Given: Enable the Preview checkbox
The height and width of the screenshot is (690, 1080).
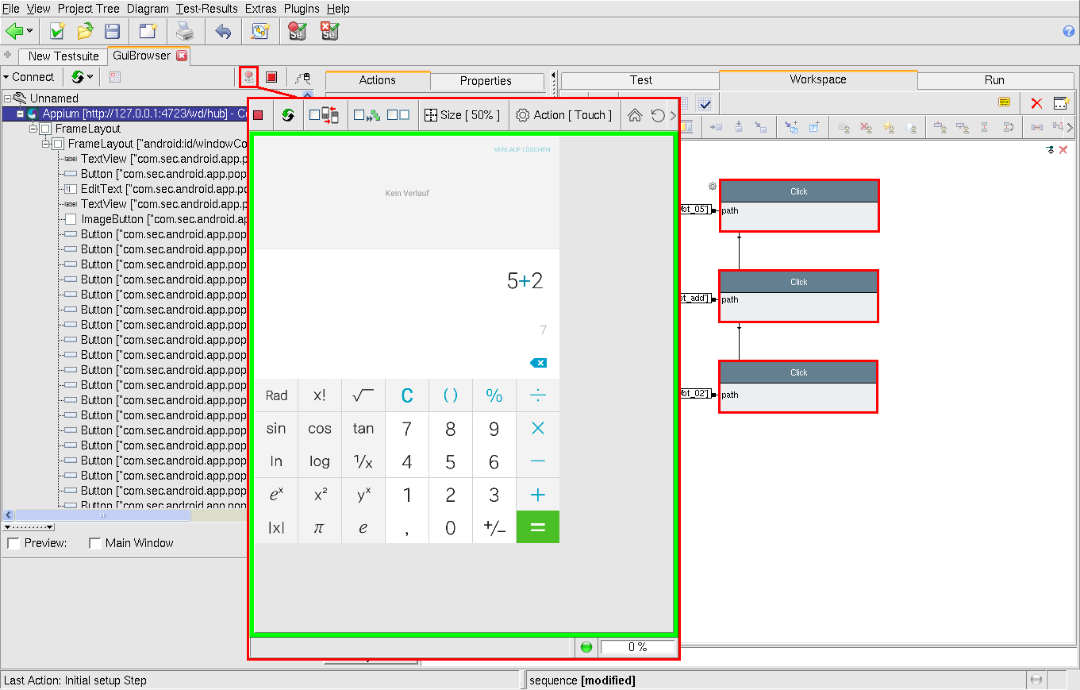Looking at the screenshot, I should point(14,543).
